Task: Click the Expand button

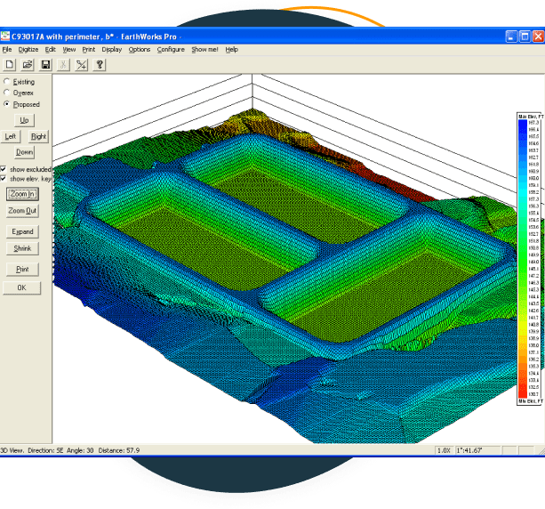Action: click(x=22, y=231)
